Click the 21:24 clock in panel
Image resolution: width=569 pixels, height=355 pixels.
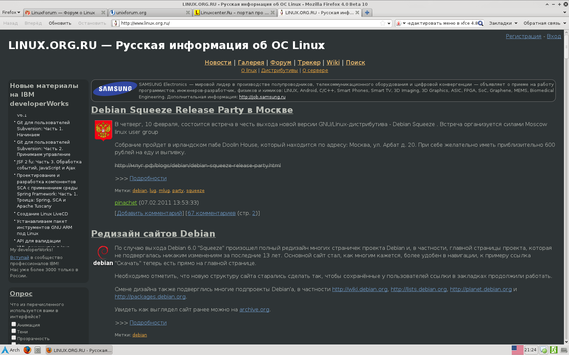pos(530,350)
